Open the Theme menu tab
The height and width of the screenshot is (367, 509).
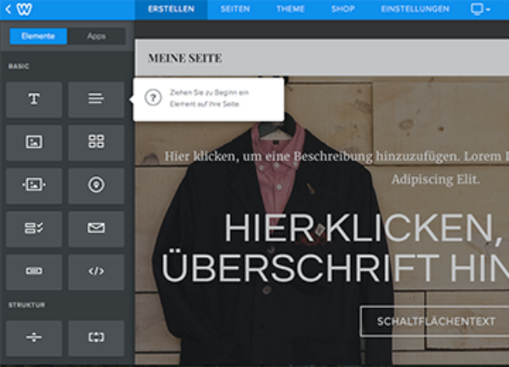coord(290,10)
